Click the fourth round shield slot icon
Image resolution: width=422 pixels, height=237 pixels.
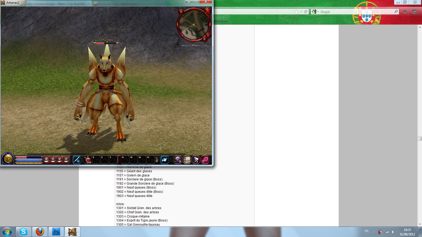coord(66,160)
